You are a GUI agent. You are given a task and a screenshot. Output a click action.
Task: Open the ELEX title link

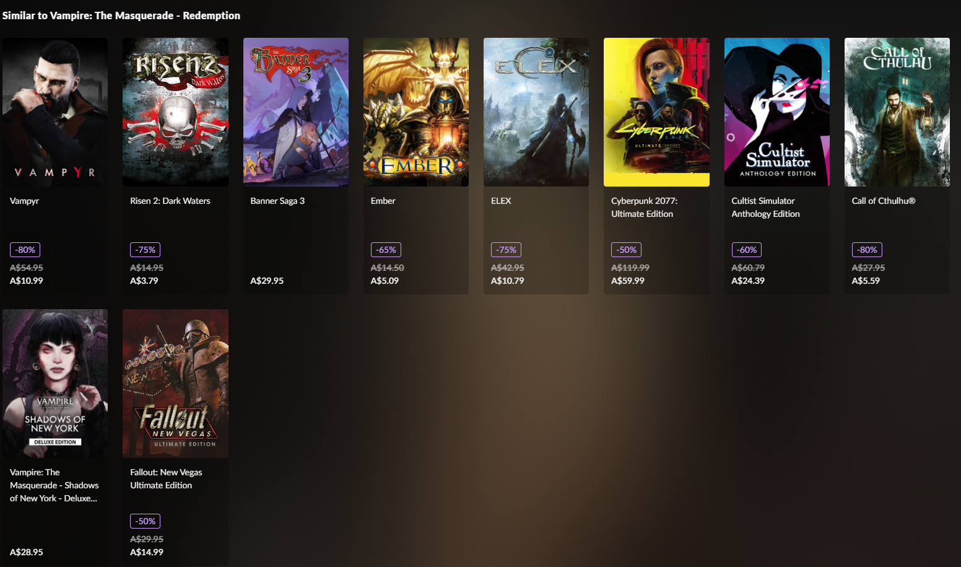click(501, 201)
